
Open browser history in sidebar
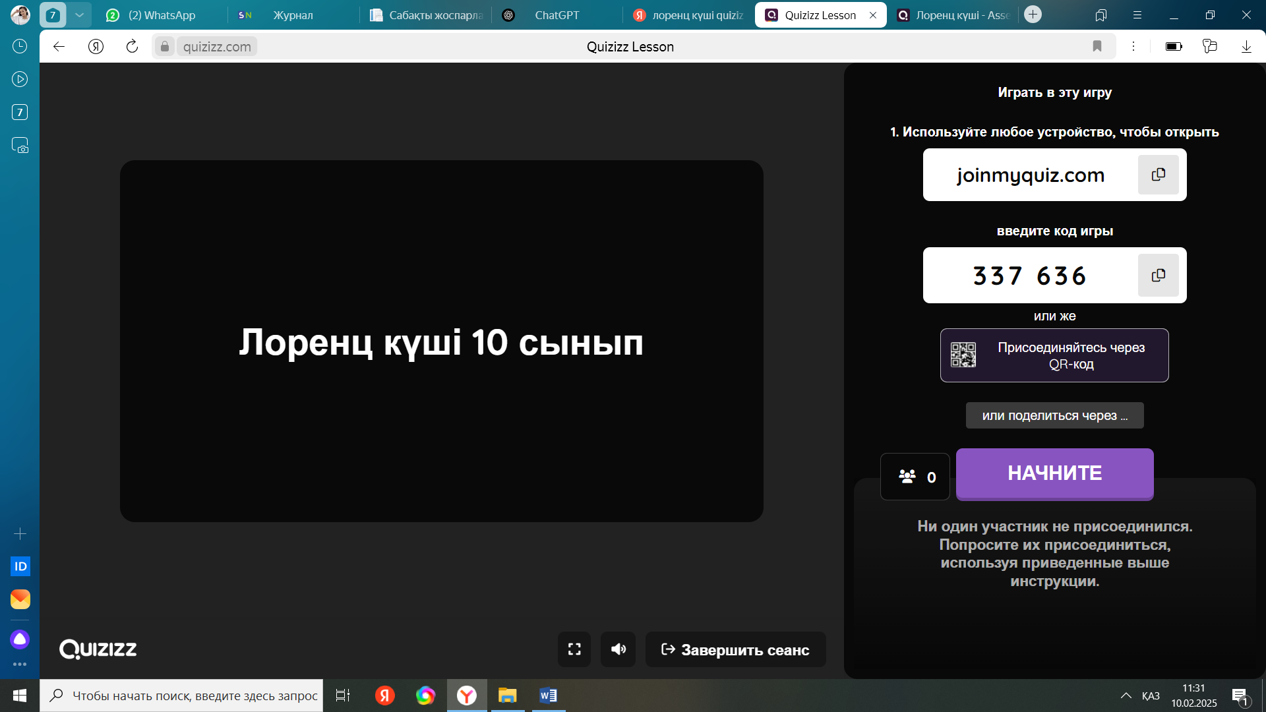[20, 46]
